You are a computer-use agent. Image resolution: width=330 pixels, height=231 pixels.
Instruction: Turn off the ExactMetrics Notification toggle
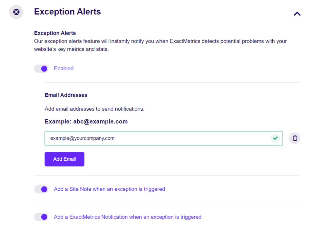(41, 217)
